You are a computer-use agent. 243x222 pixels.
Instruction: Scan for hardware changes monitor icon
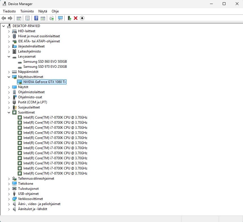pyautogui.click(x=60, y=18)
